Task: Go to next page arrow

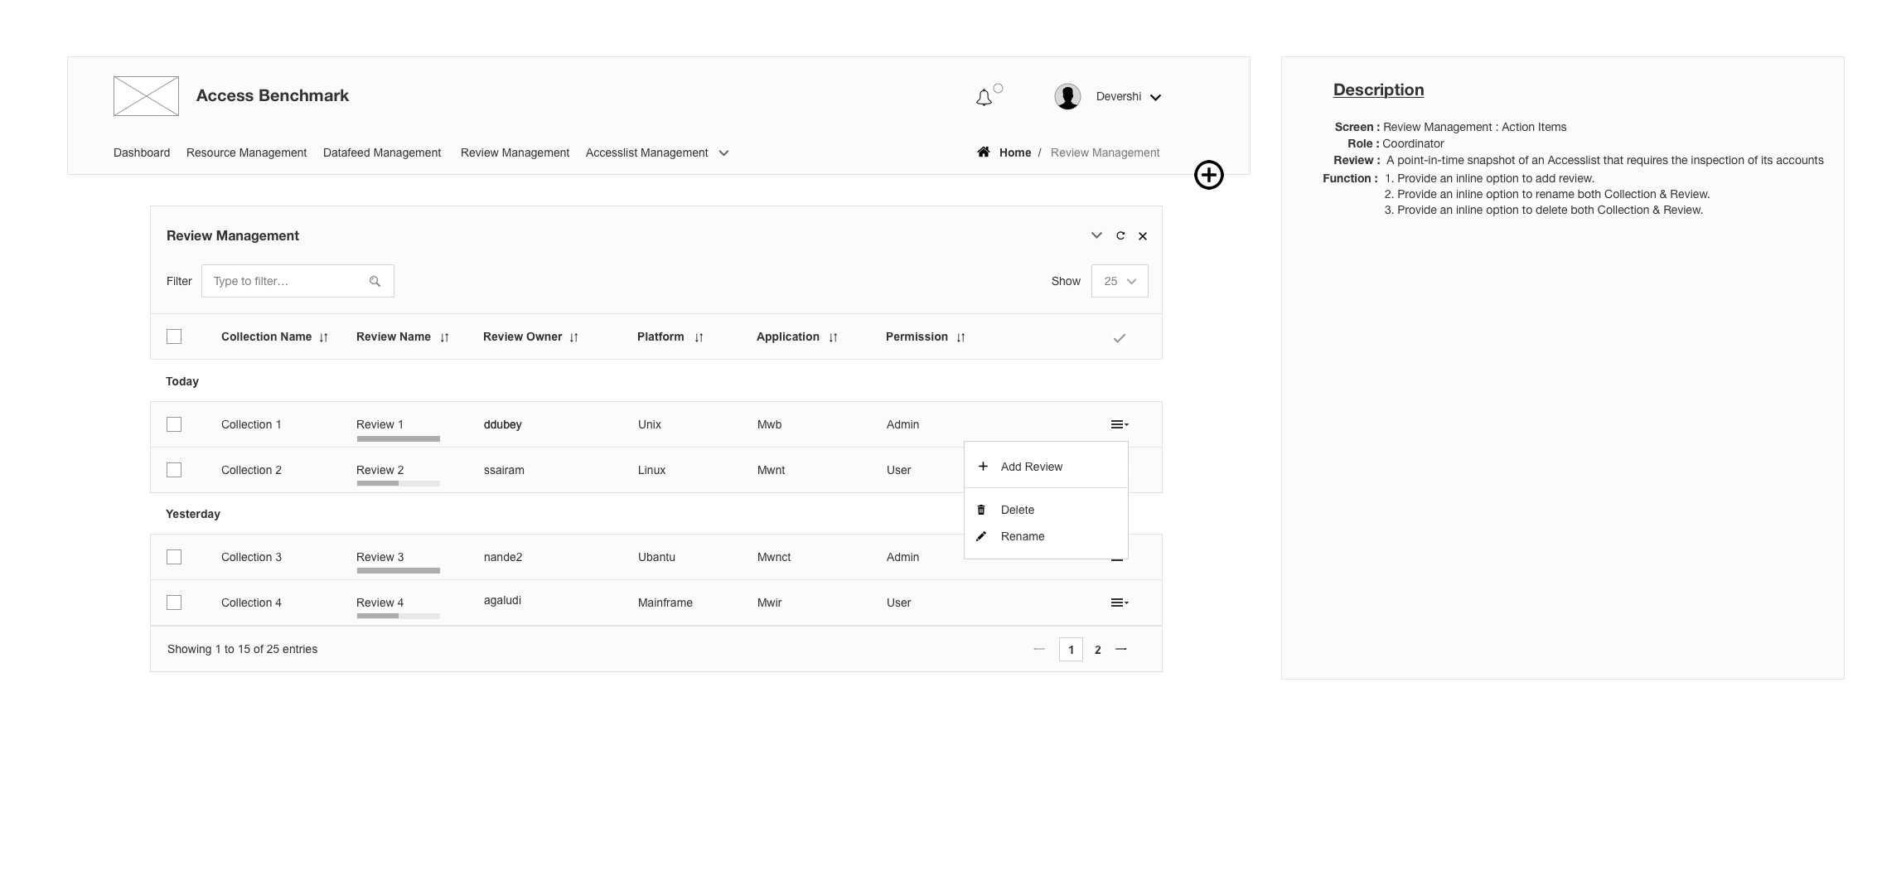Action: 1121,649
